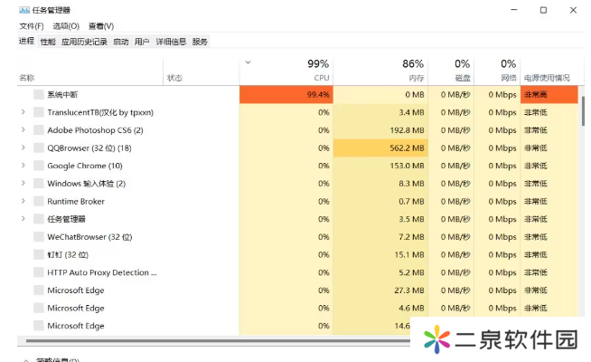Screen dimensions: 591x362
Task: Sort by the 磁盘 column header
Action: point(451,71)
